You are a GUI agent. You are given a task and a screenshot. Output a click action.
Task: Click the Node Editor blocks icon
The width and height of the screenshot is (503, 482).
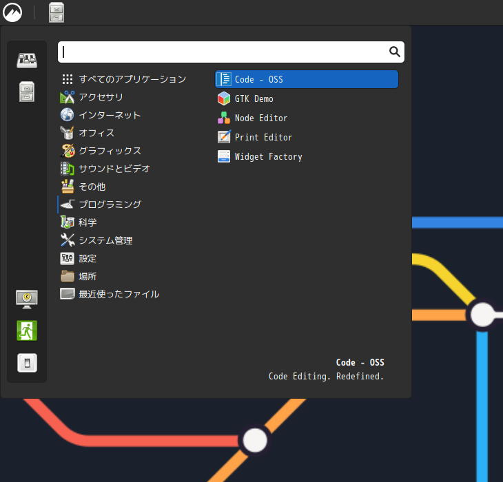[224, 118]
